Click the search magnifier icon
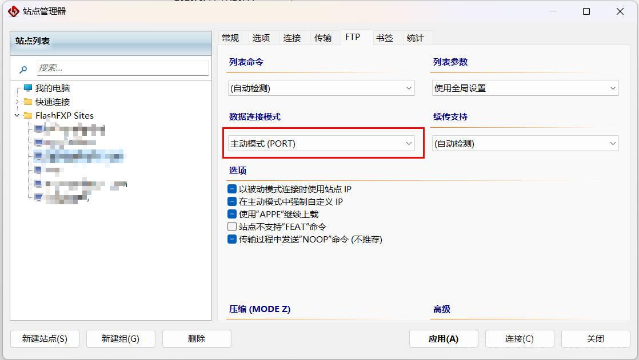 click(x=23, y=70)
